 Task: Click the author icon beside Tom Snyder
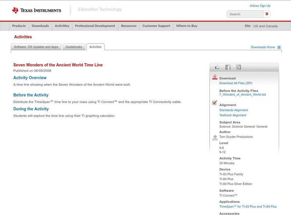(x=215, y=137)
